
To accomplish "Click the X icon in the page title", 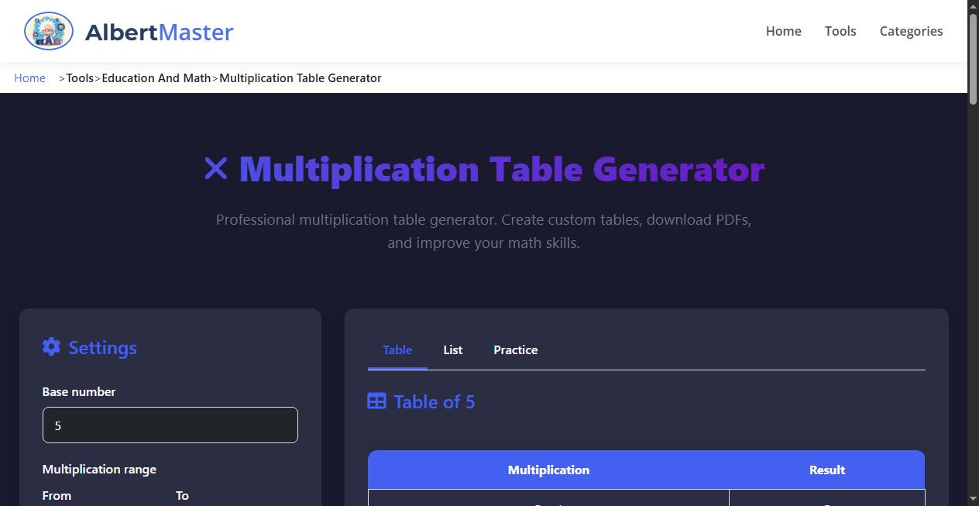I will tap(215, 168).
